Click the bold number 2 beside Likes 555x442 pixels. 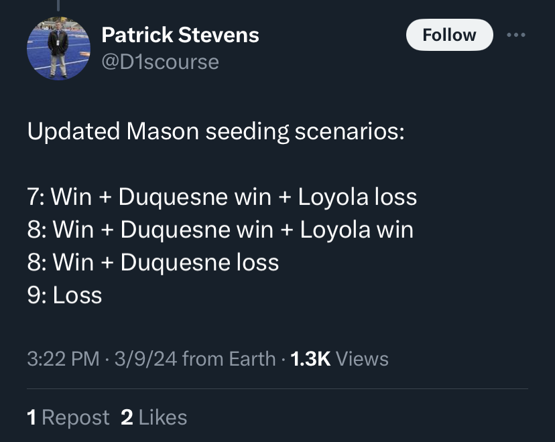pos(127,418)
